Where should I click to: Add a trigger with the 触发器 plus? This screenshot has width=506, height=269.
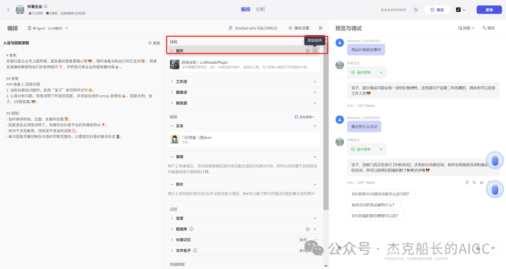click(315, 103)
